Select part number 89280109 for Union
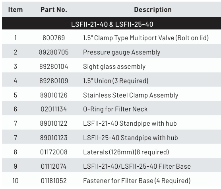The width and height of the screenshot is (221, 189). pos(54,81)
